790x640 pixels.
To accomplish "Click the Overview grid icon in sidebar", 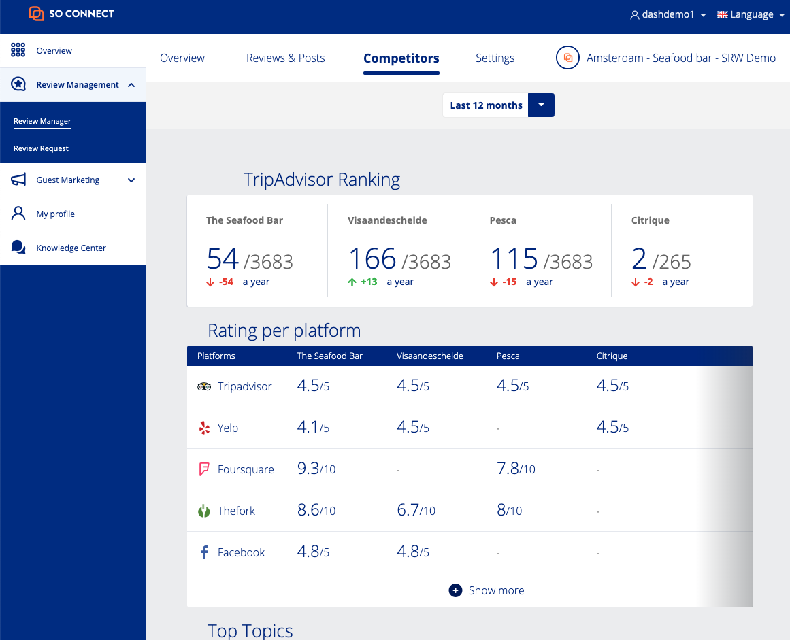I will pyautogui.click(x=18, y=50).
